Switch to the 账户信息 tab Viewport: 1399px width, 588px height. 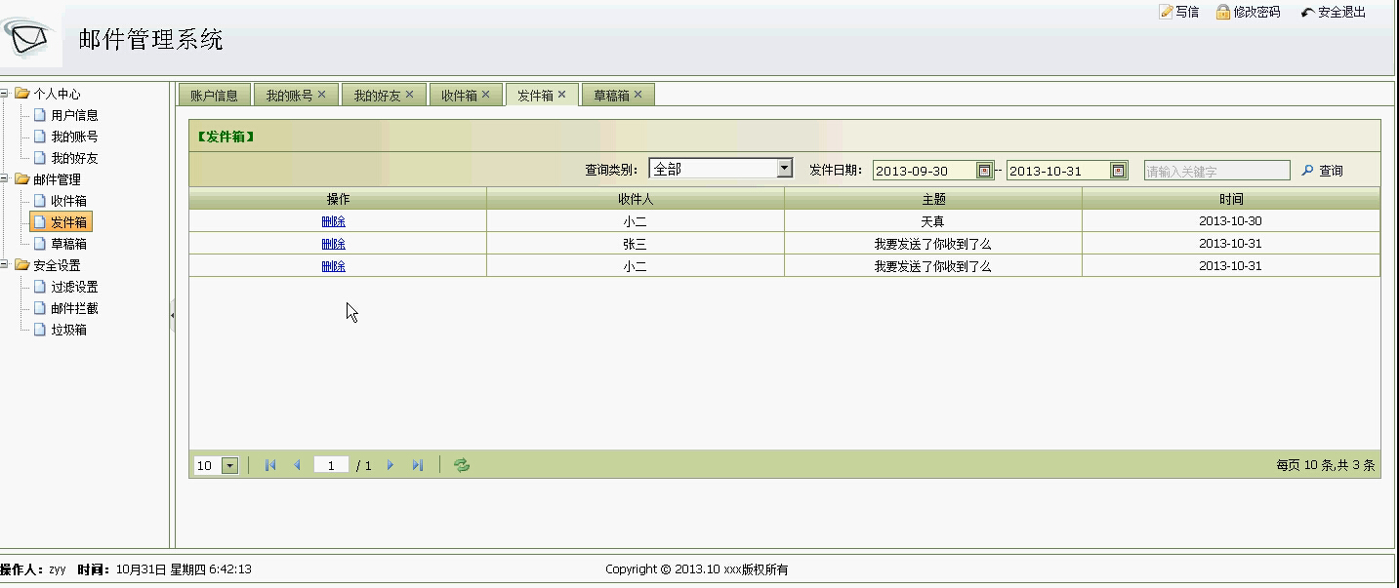coord(214,96)
